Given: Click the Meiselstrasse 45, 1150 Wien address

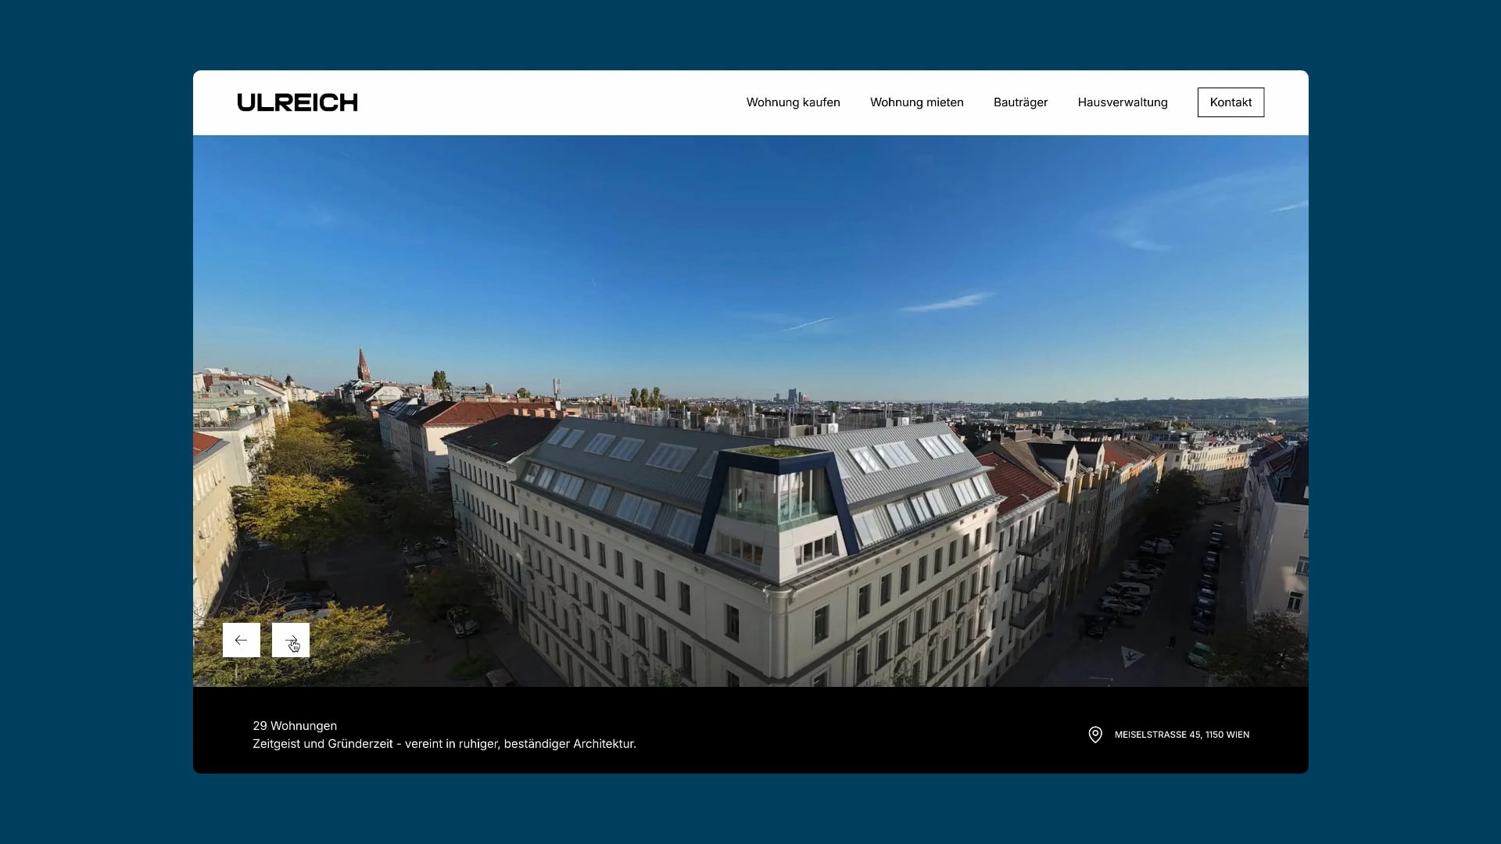Looking at the screenshot, I should (1181, 735).
